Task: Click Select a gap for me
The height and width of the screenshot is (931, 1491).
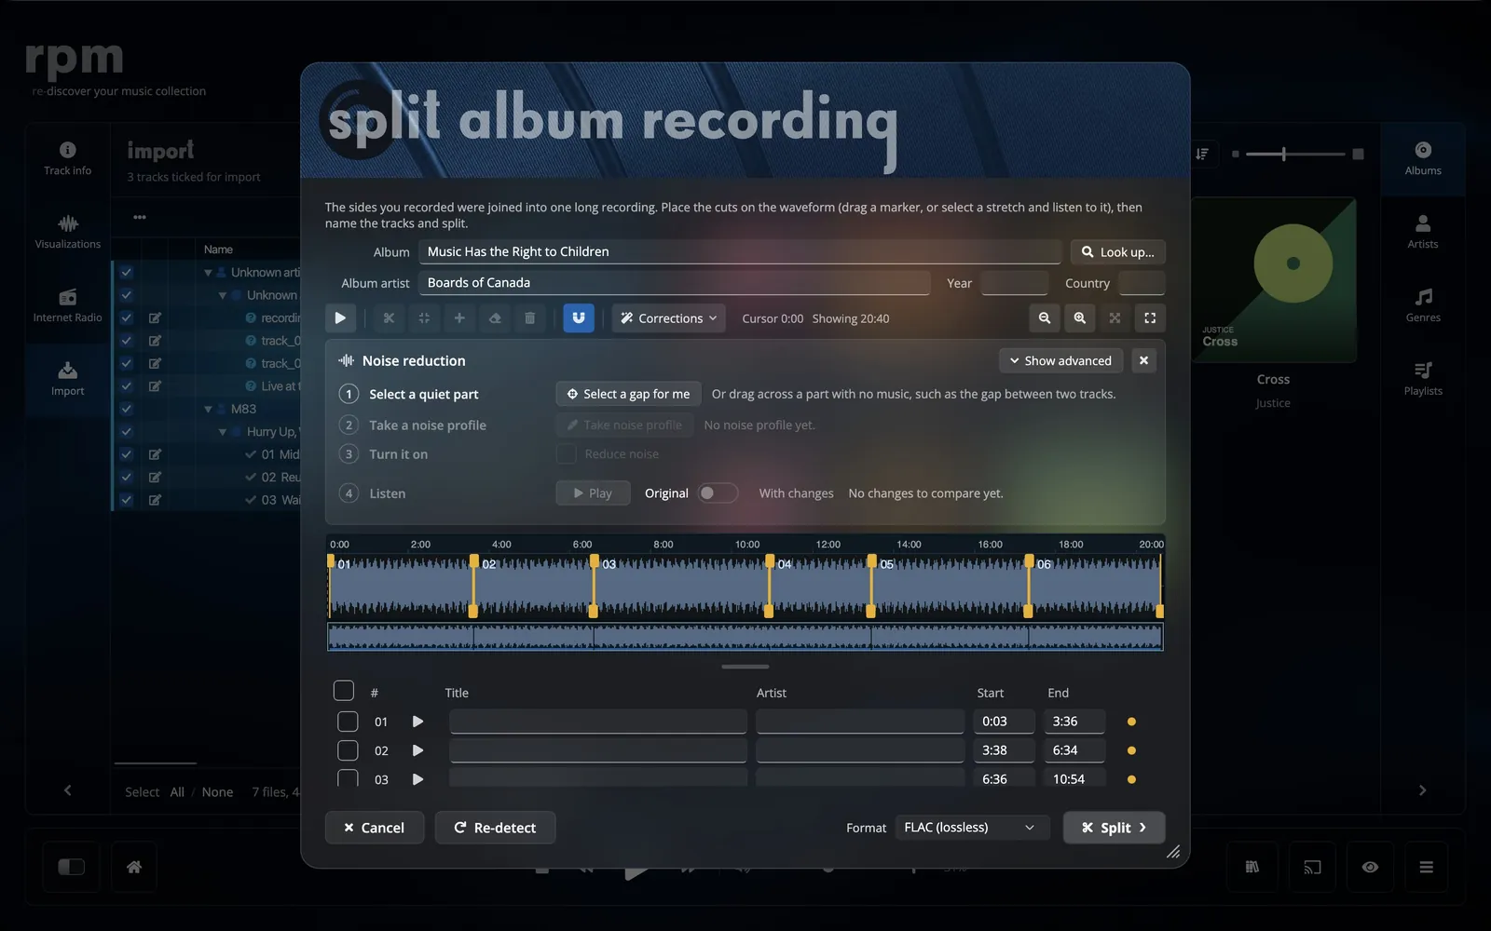Action: 628,394
